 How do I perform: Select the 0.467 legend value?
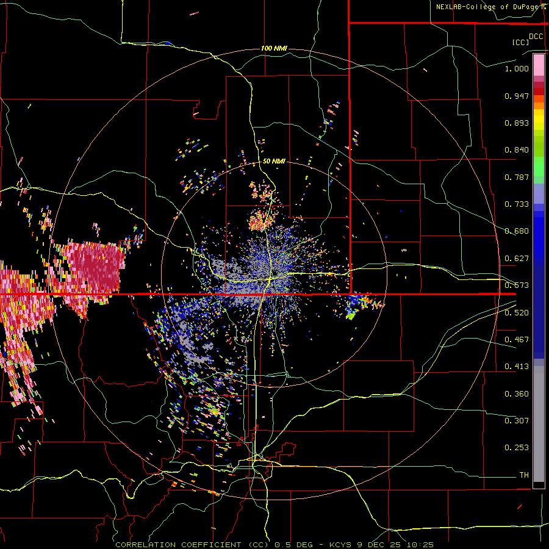pos(517,340)
